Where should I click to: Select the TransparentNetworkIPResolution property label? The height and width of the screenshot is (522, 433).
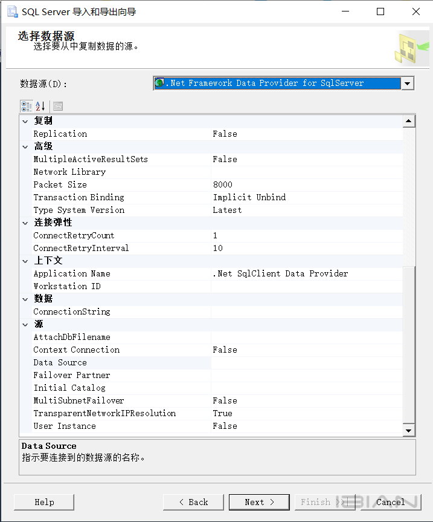click(104, 414)
